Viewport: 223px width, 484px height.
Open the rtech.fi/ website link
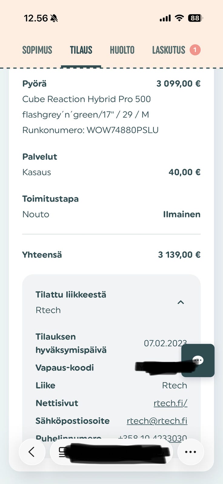(x=170, y=403)
